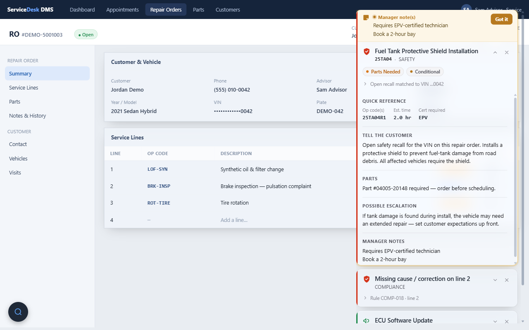Click the DESCRIPTION column header
This screenshot has width=529, height=330.
[236, 153]
